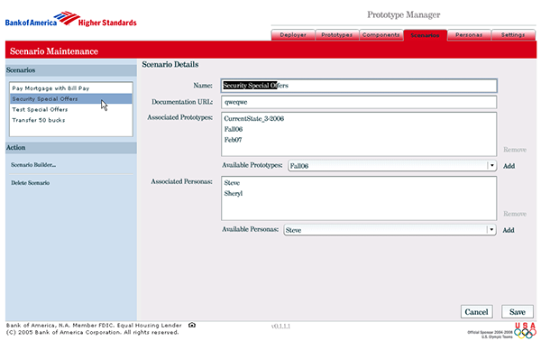Click the Action panel header
541x350 pixels.
pos(70,148)
